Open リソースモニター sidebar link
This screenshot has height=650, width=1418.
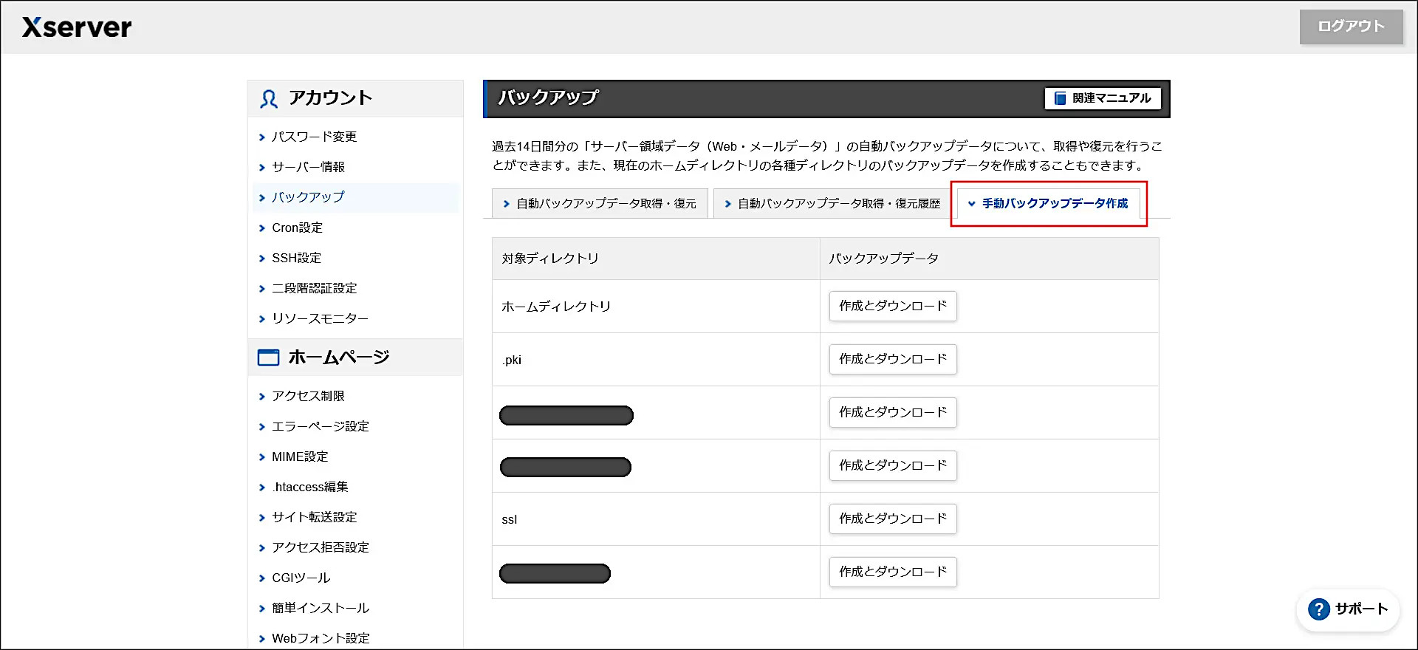pyautogui.click(x=320, y=318)
